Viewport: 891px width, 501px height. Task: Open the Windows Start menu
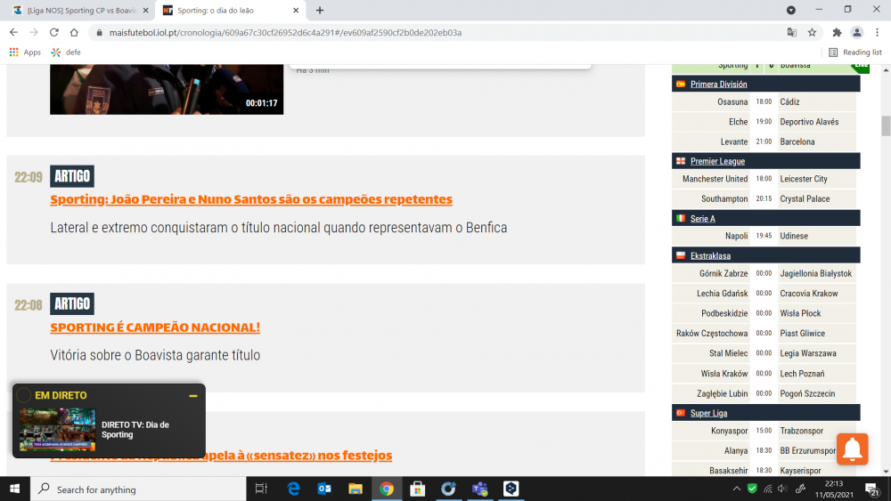click(15, 489)
